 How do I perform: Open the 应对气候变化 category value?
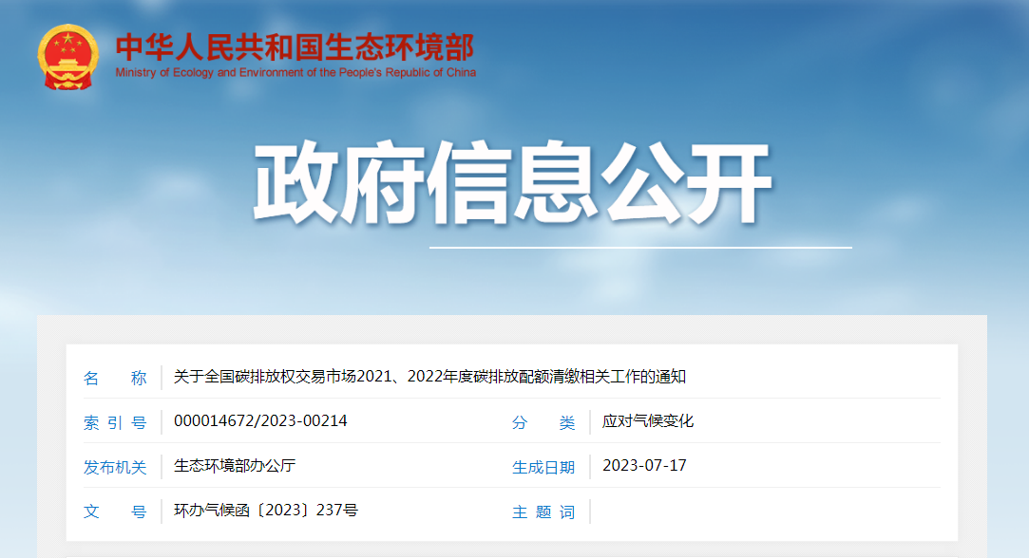(x=648, y=421)
